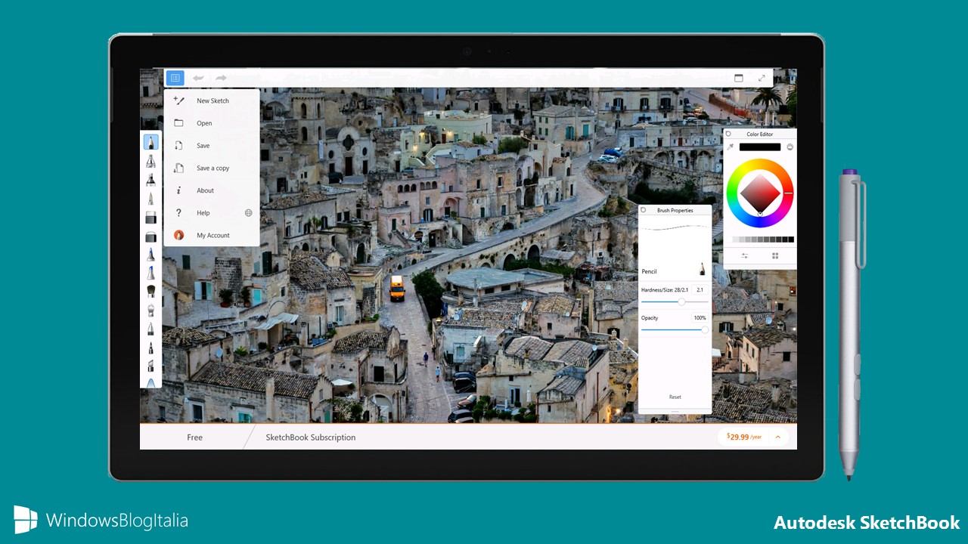Activate the eyedropper color picker

point(731,147)
